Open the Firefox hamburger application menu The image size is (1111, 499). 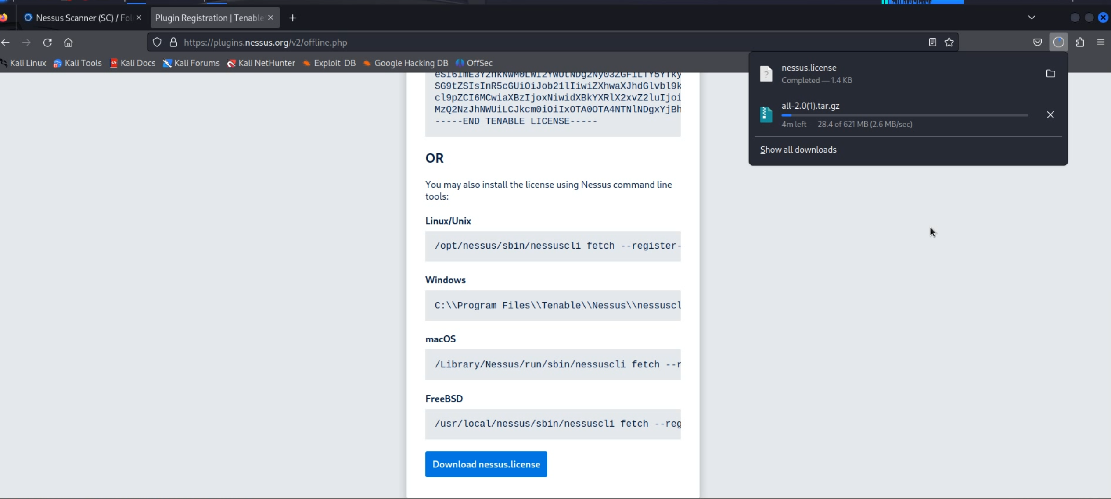click(x=1100, y=43)
